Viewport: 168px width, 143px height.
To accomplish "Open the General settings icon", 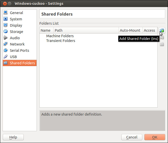I will point(6,13).
